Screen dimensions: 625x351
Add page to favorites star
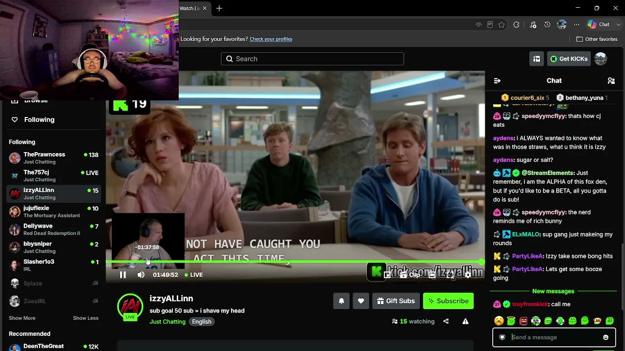tap(501, 25)
